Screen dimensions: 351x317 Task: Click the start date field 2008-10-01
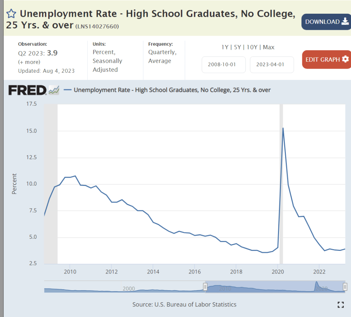tap(223, 65)
